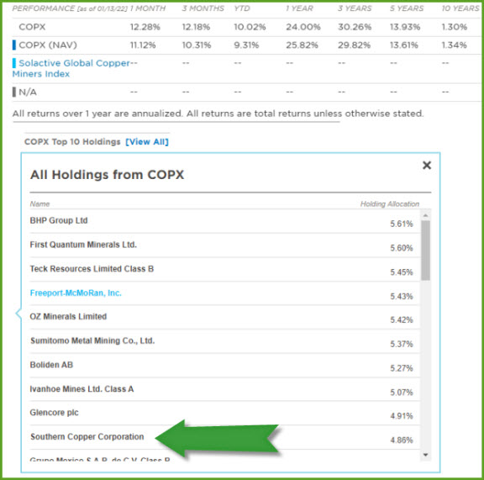Select the Teck Resources Limited Class B row
This screenshot has width=484, height=480.
pos(224,269)
